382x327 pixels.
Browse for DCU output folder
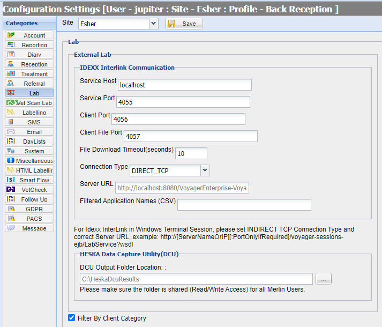coord(323,279)
